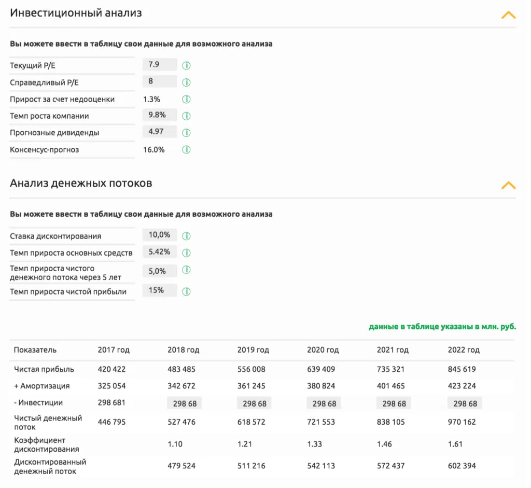Click the Справедливый P/E input field

(160, 81)
